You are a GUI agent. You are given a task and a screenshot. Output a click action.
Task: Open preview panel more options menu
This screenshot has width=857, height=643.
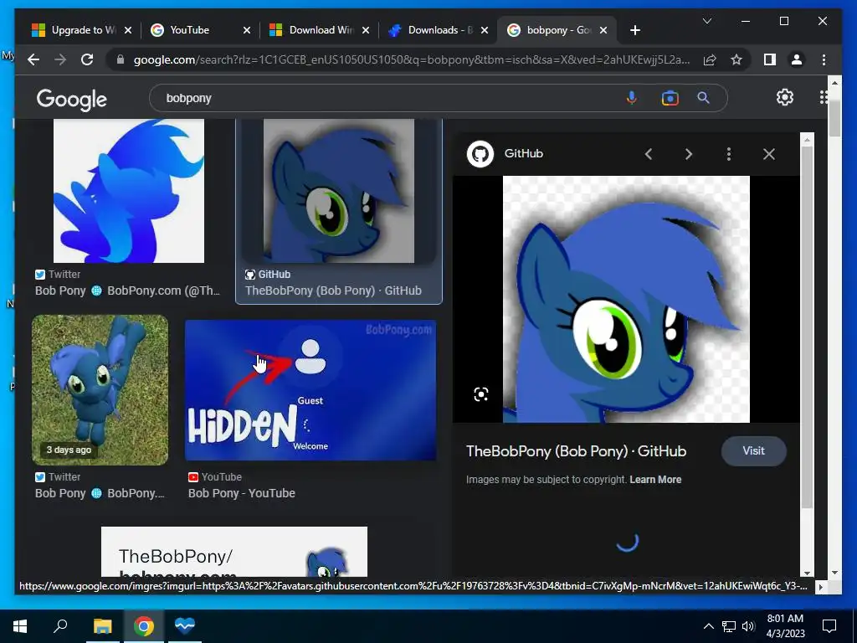click(x=729, y=154)
